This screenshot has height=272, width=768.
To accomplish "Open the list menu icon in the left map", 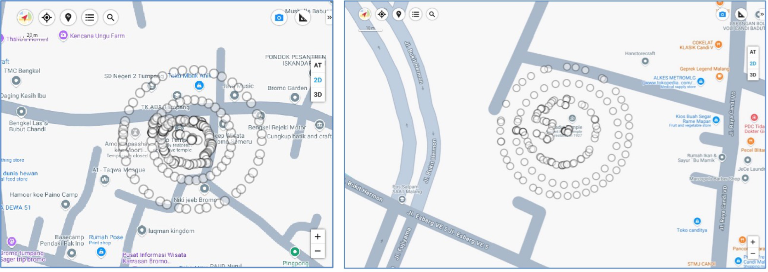I will pos(89,17).
